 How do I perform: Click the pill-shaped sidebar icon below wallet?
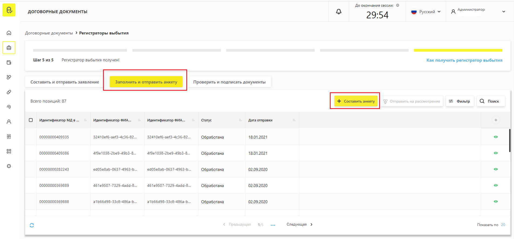(x=9, y=77)
